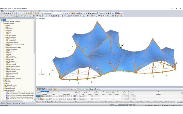The height and width of the screenshot is (114, 183).
Task: Expand the Uzly tree node
Action: (5, 25)
